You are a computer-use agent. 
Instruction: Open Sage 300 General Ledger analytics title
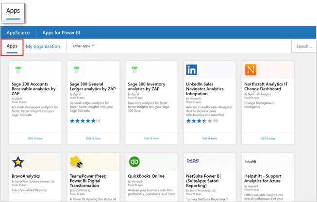point(93,86)
